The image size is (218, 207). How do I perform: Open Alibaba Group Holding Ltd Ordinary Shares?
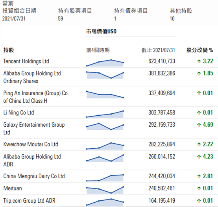coord(32,77)
